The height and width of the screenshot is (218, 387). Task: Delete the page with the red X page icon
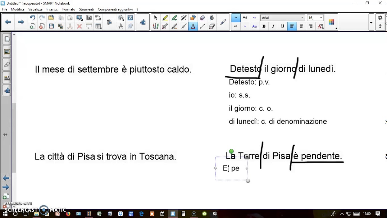pos(42,26)
